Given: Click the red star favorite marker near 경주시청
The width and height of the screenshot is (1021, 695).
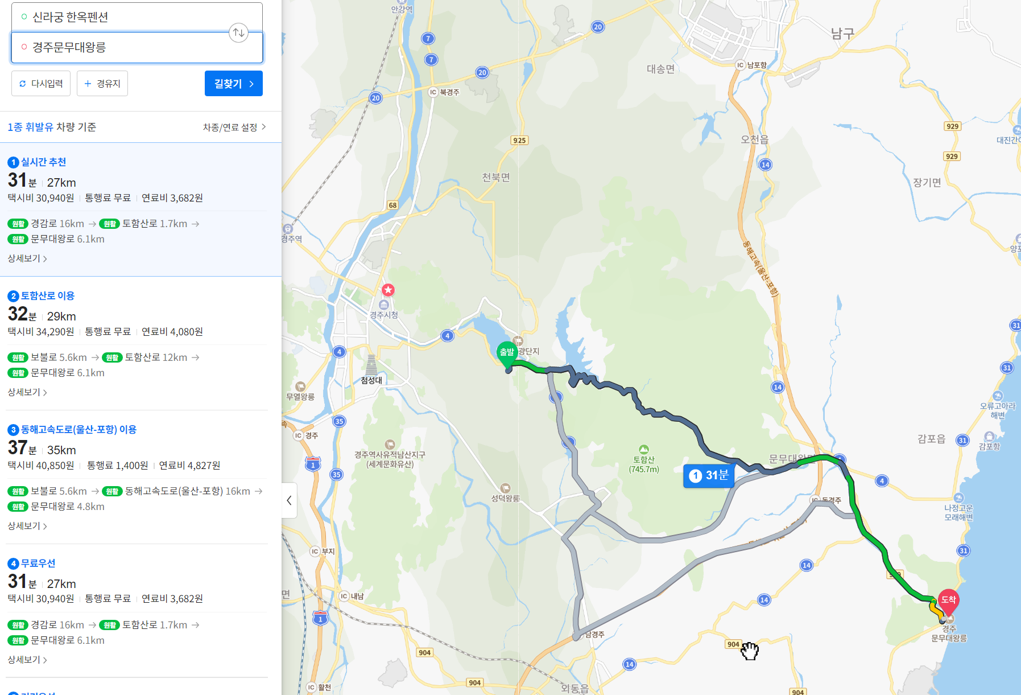Looking at the screenshot, I should coord(388,290).
